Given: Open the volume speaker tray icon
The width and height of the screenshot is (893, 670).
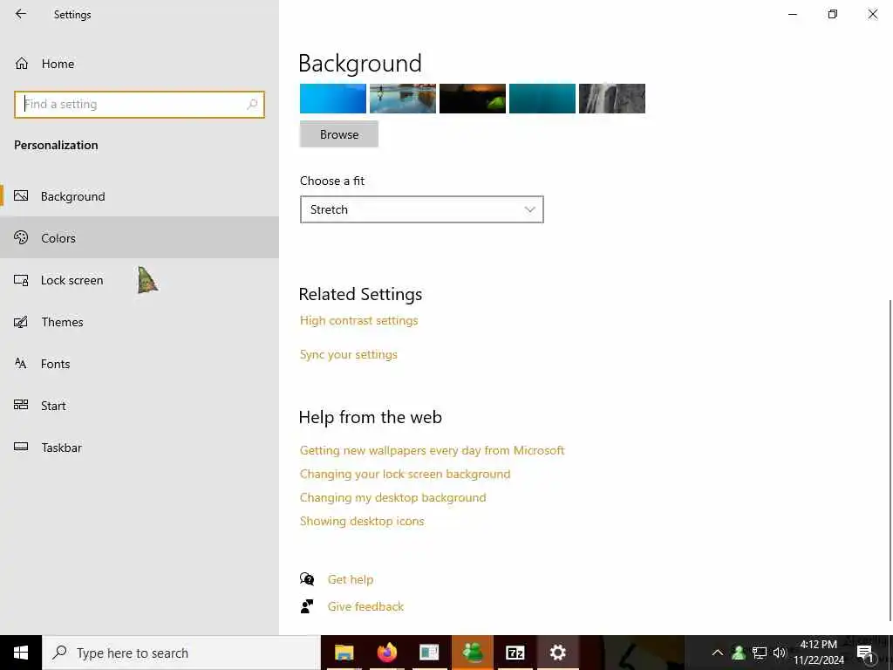Looking at the screenshot, I should coord(780,653).
